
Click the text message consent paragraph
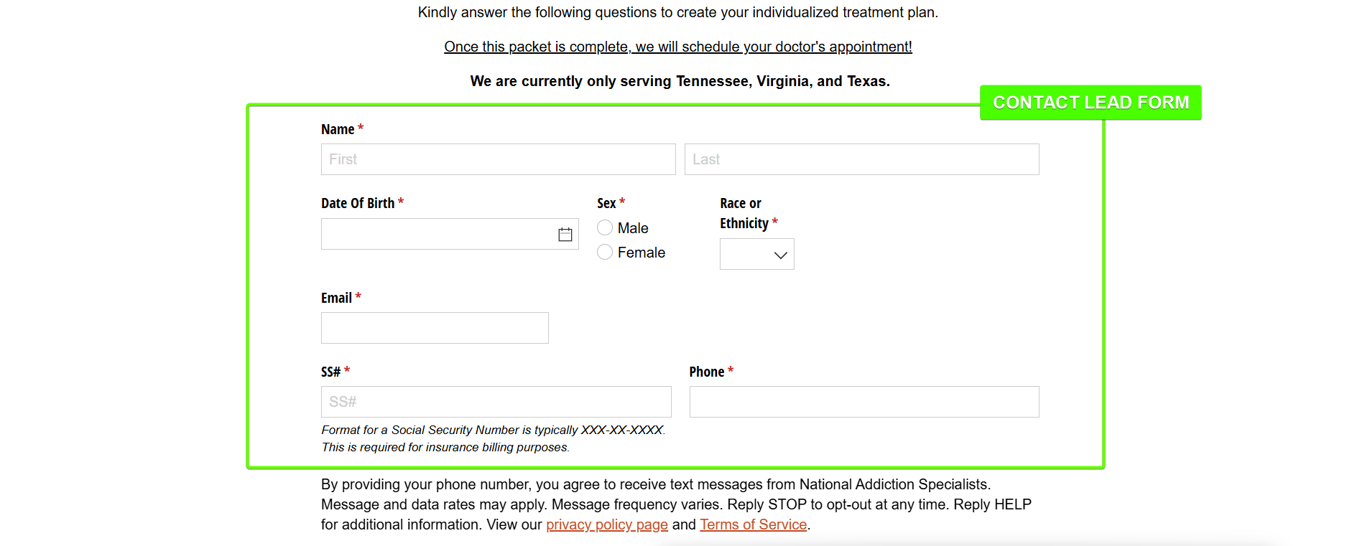[675, 504]
